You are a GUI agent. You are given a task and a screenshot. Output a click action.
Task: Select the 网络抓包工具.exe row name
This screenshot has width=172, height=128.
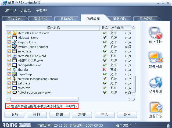click(x=30, y=61)
